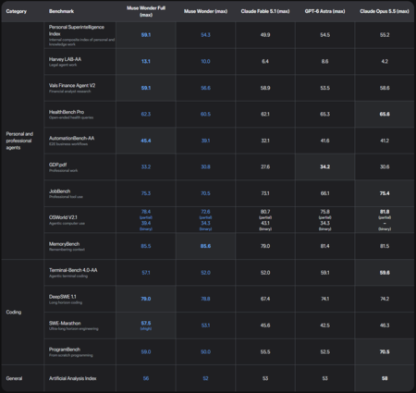Viewport: 416px width, 393px height.
Task: Select the 58 Artificial Analysis Index score
Action: coord(385,378)
